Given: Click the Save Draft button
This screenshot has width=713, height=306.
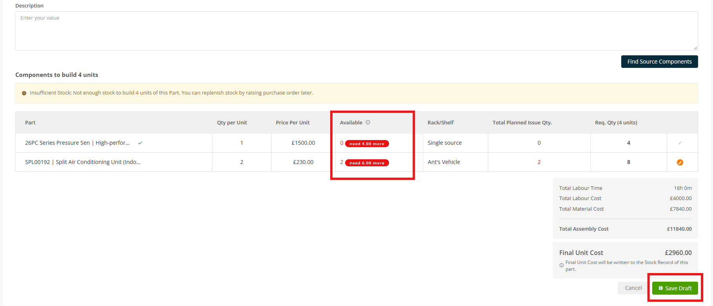Looking at the screenshot, I should (x=675, y=288).
